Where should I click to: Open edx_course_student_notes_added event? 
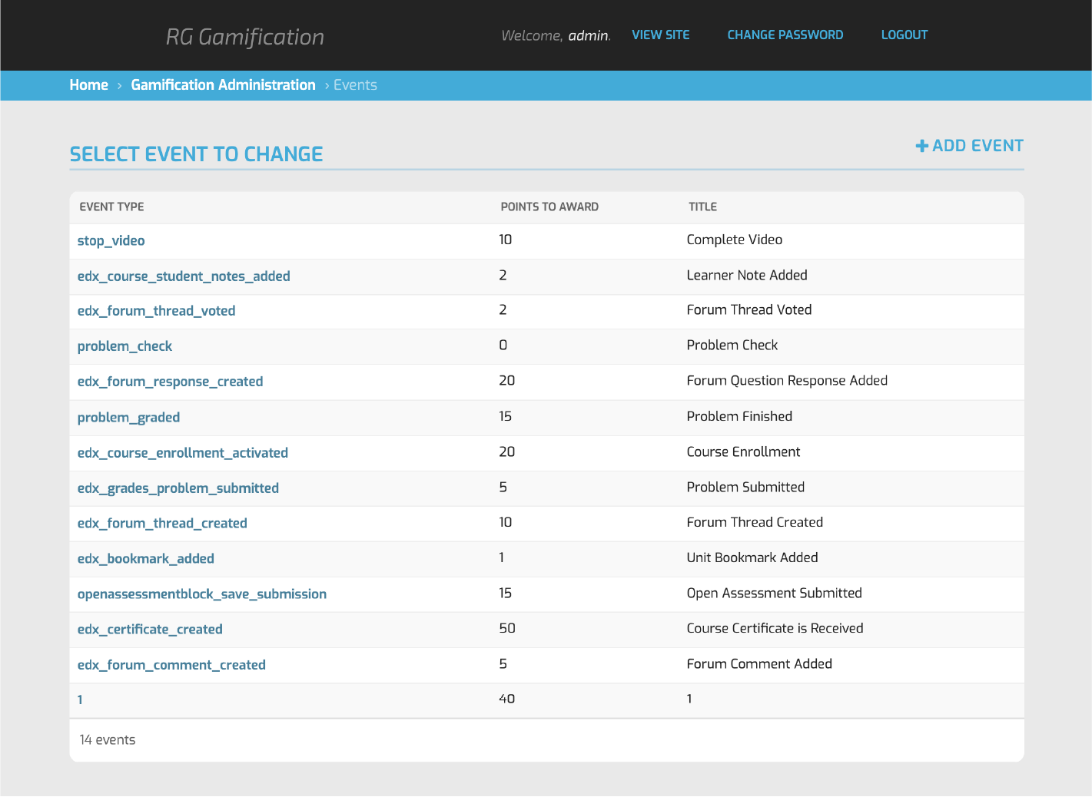click(x=184, y=276)
